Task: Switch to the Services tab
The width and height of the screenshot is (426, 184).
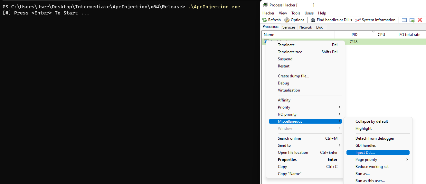Action: (289, 27)
